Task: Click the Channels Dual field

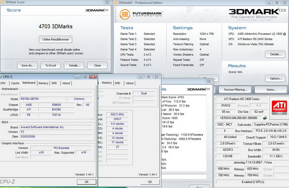Action: pos(144,93)
